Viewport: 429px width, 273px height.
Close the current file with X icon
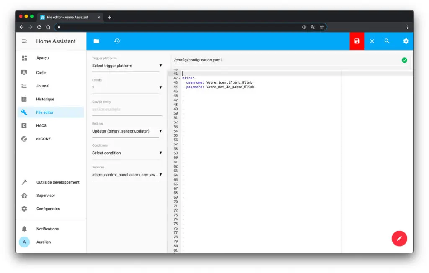372,41
